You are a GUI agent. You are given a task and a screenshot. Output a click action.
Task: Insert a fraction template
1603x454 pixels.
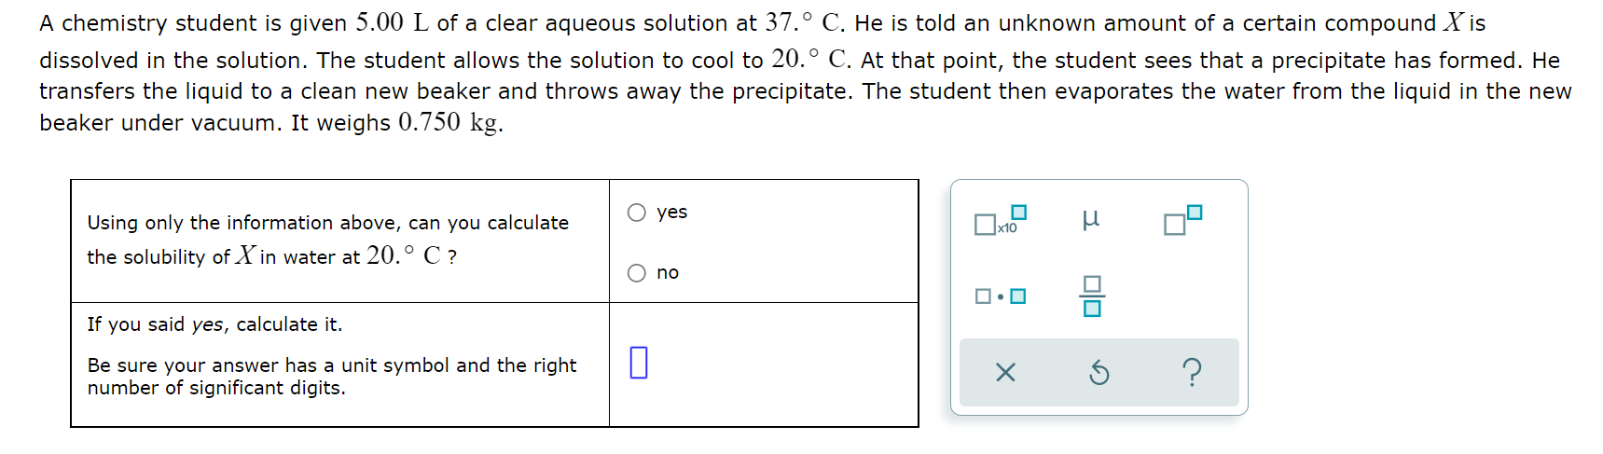[1092, 296]
